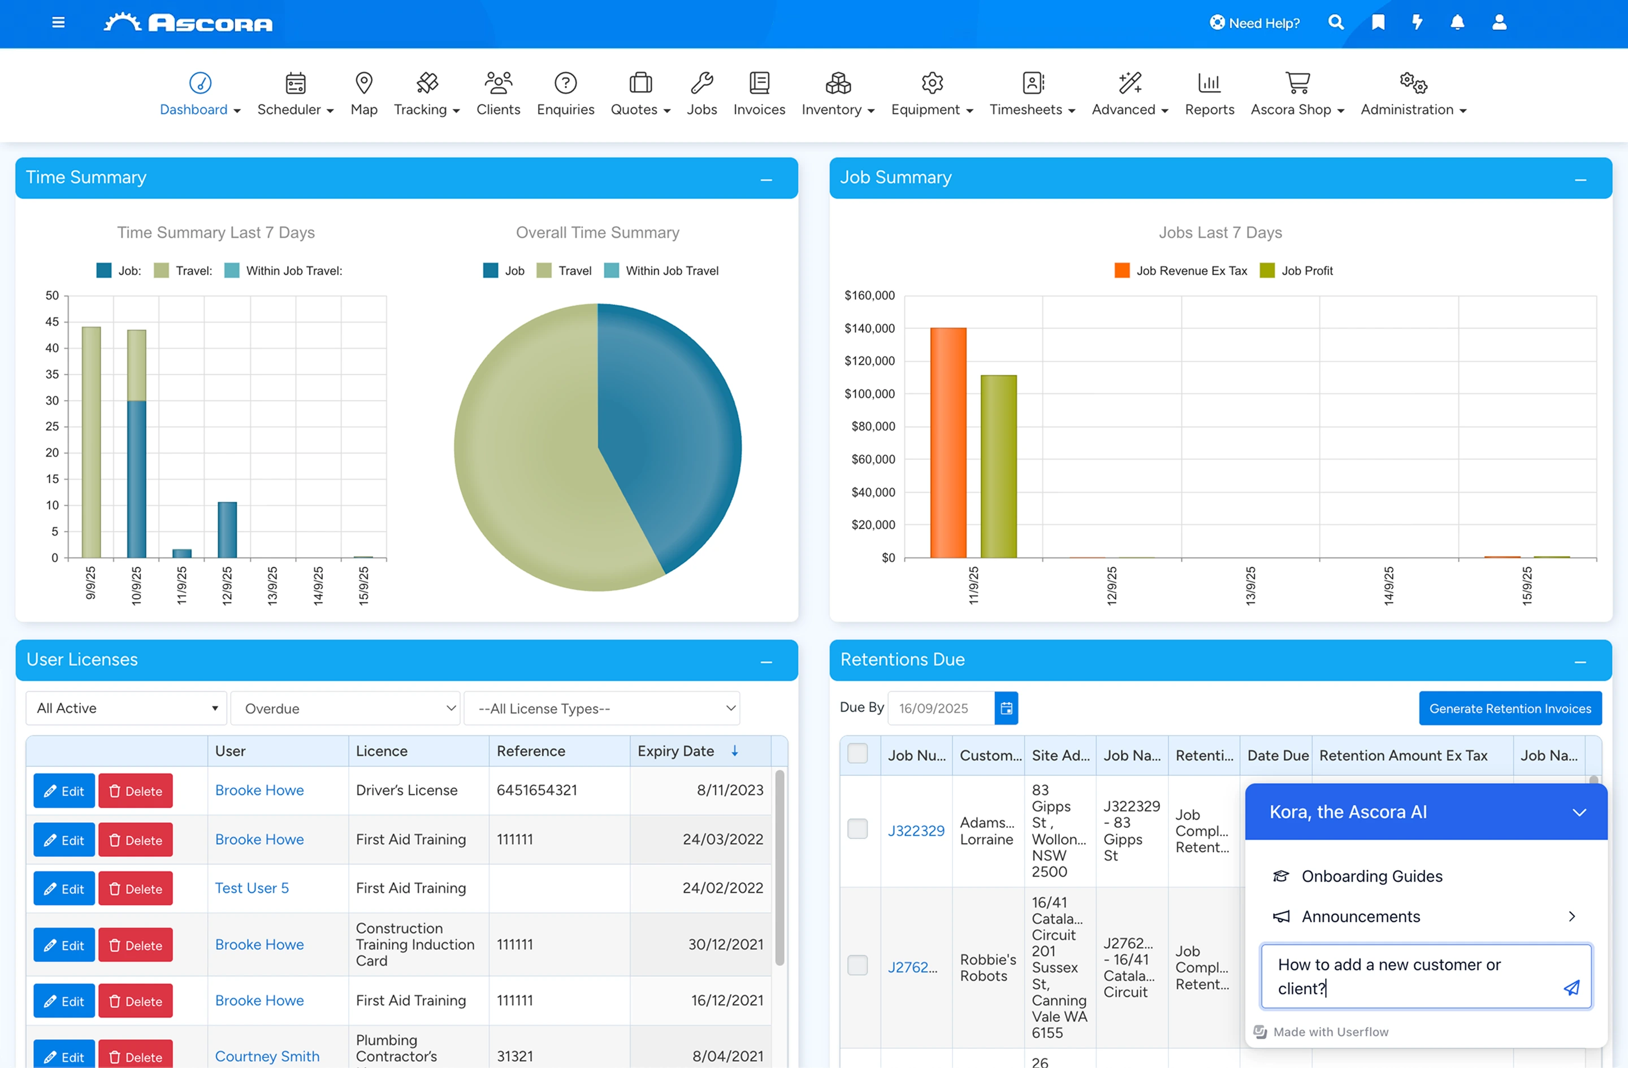1628x1068 pixels.
Task: Open the user profile icon
Action: point(1499,23)
